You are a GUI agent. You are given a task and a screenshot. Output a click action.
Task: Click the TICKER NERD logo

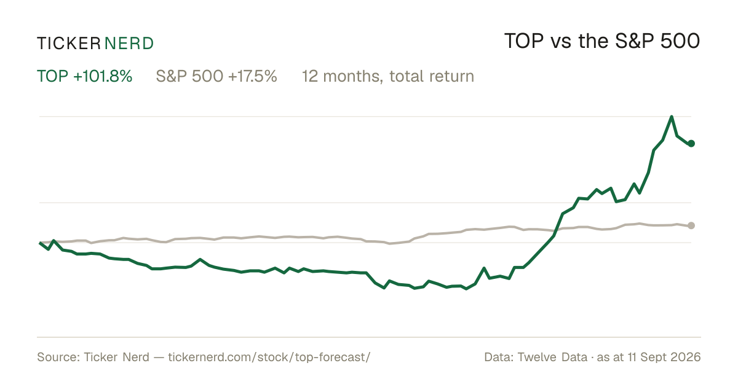[95, 43]
